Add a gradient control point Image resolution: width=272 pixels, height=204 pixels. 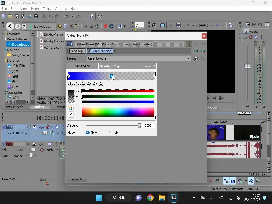tap(70, 84)
